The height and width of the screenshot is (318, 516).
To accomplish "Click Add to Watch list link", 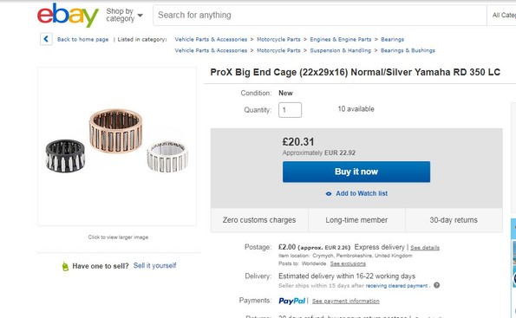I will 362,194.
